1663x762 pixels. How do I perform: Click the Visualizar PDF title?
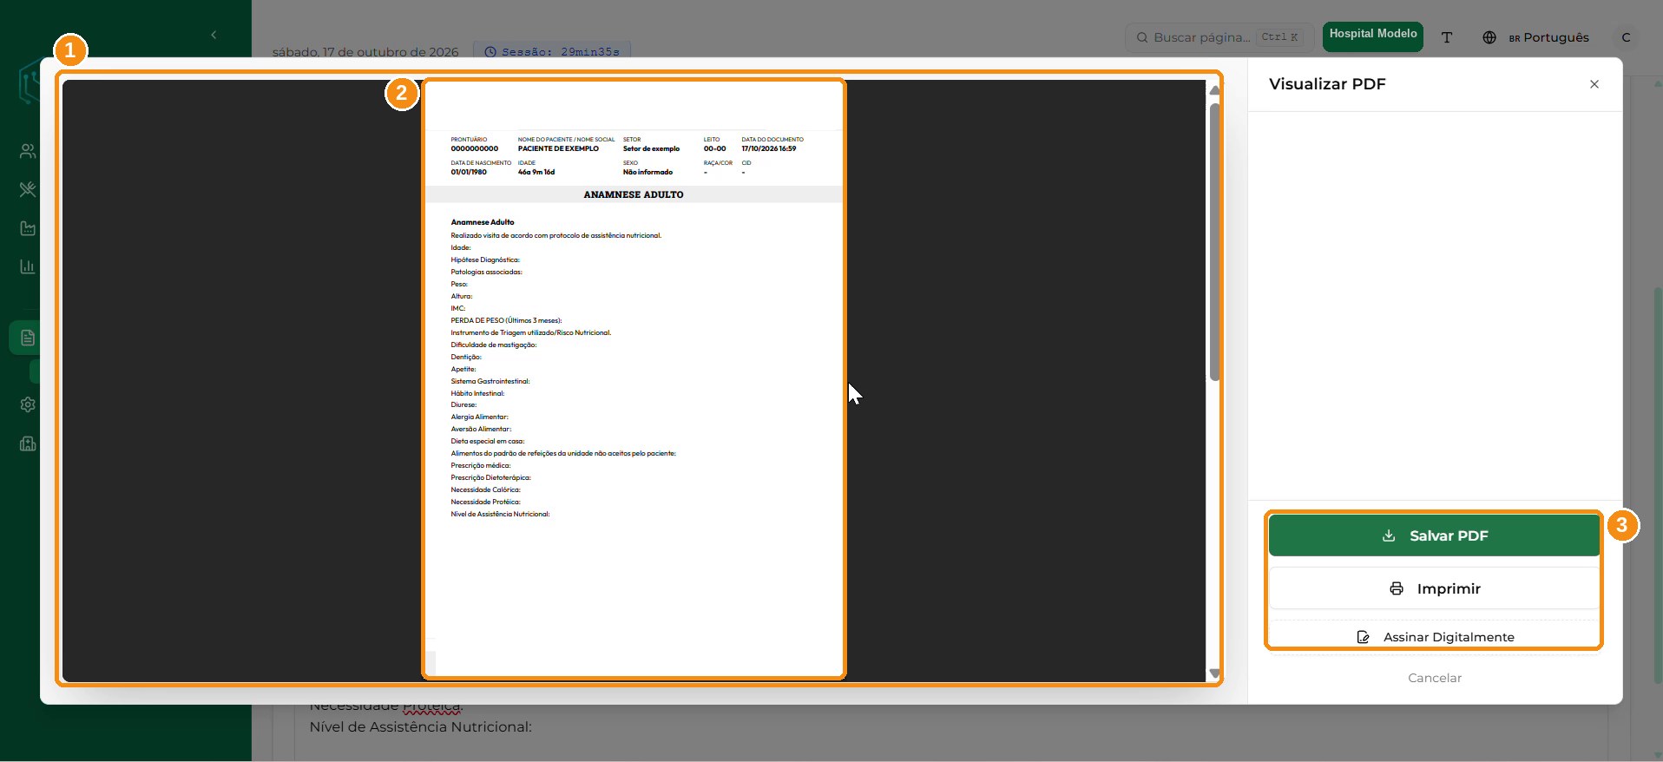point(1327,84)
